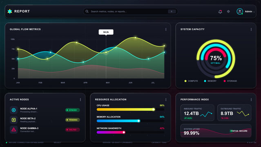The height and width of the screenshot is (147, 261).
Task: Click the REPORT star logo icon
Action: (x=10, y=11)
